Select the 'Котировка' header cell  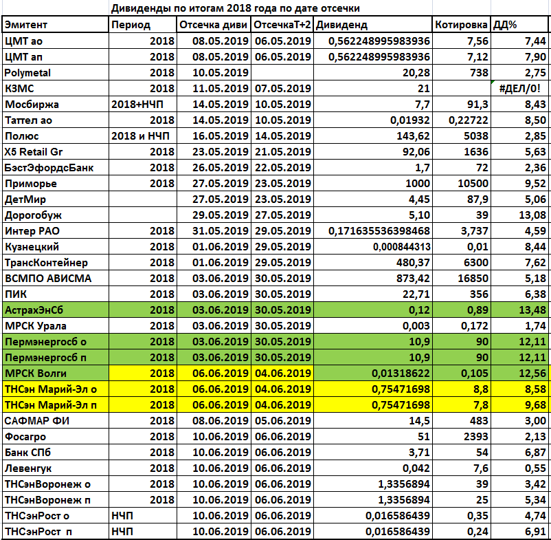(x=462, y=25)
